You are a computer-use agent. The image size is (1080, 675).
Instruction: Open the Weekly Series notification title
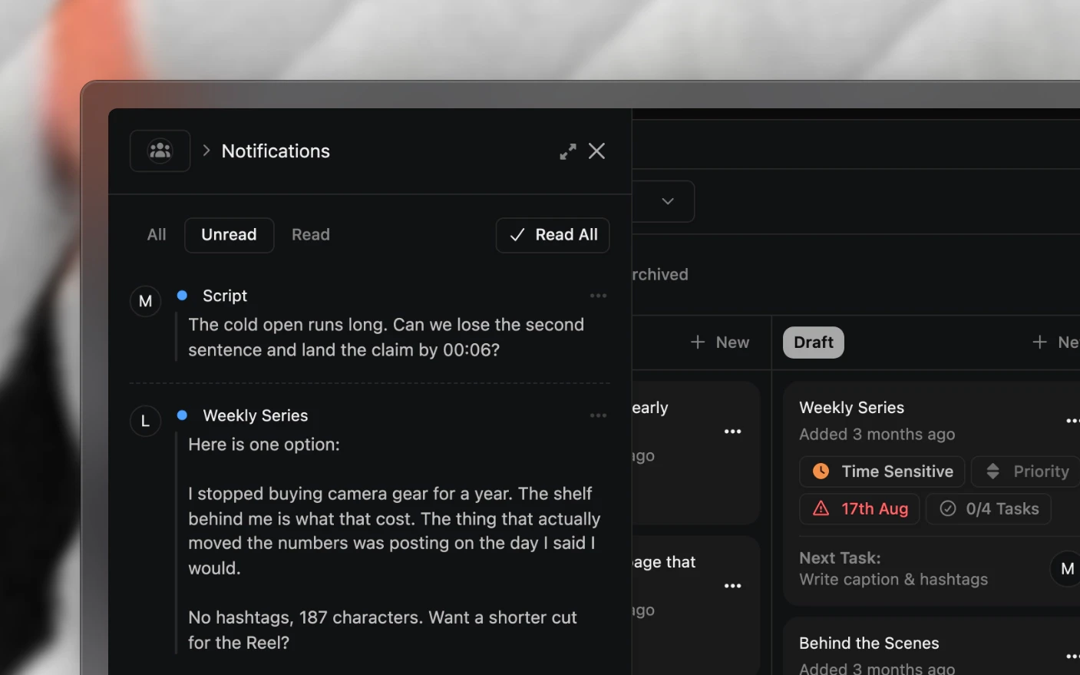pos(256,415)
